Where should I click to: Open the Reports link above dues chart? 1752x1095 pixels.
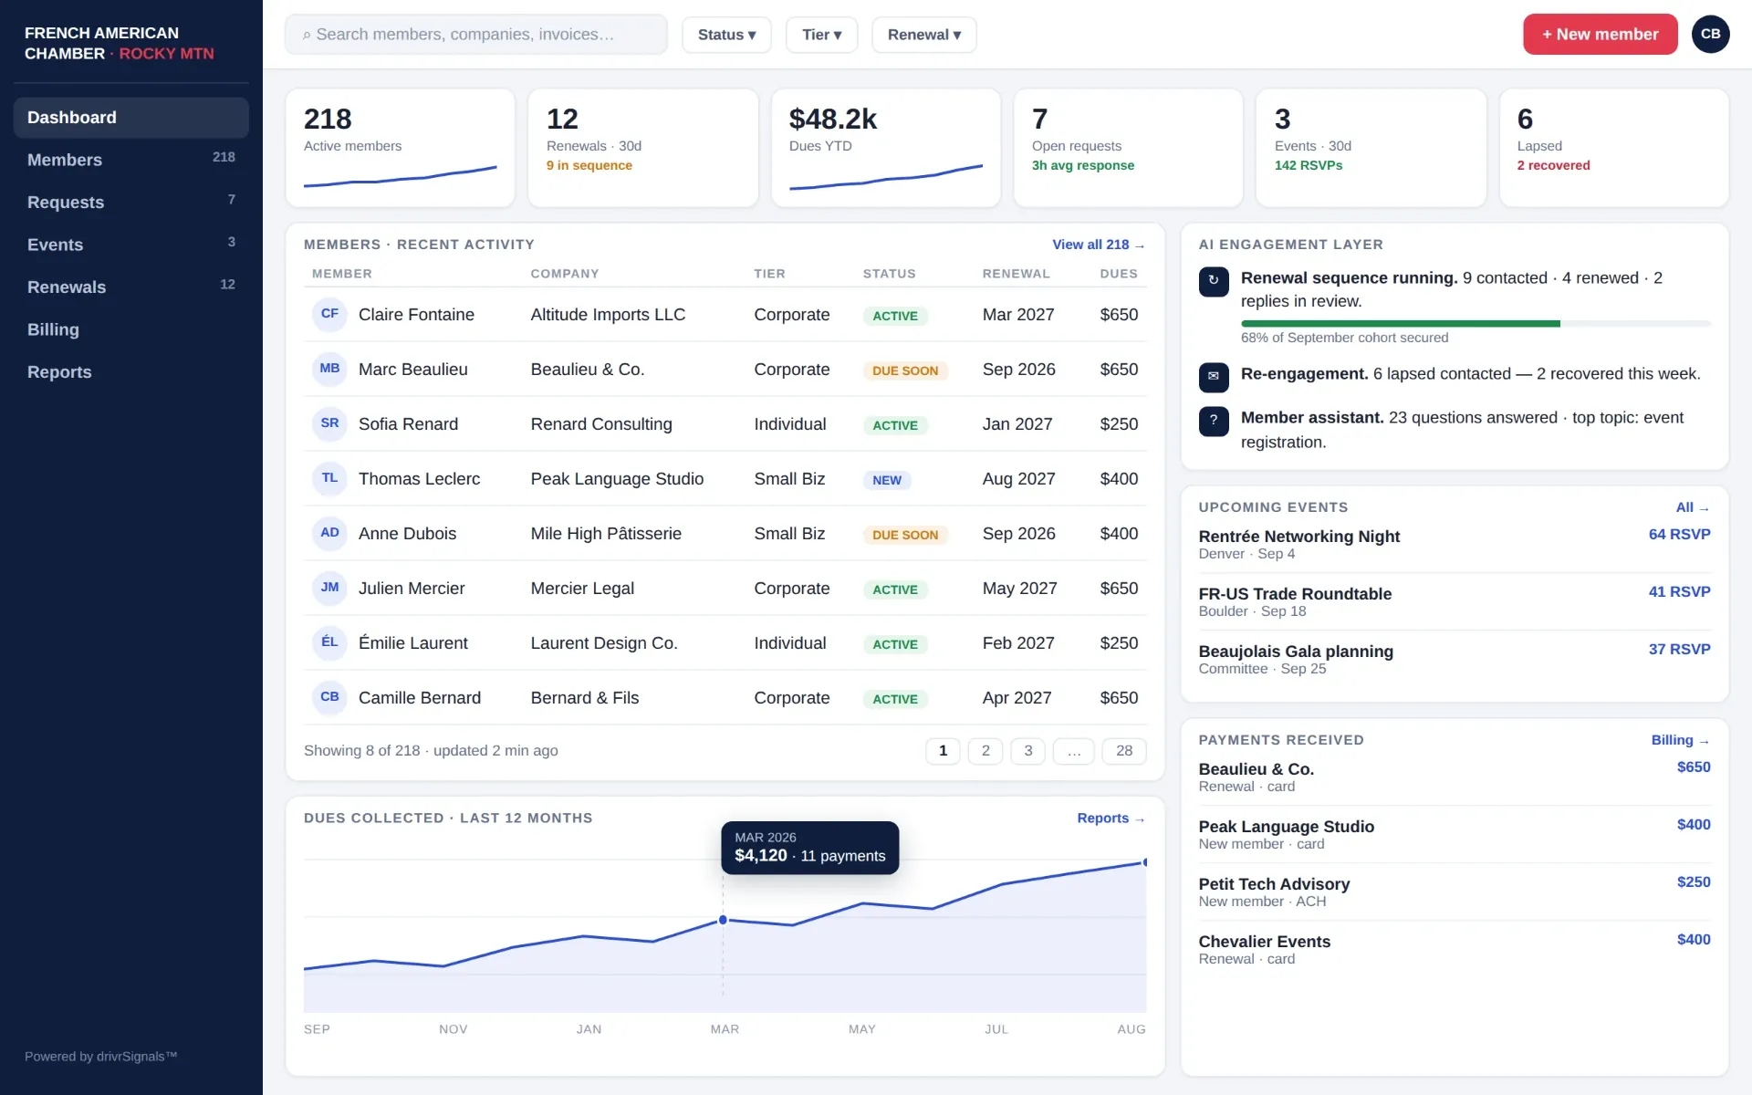click(x=1111, y=819)
